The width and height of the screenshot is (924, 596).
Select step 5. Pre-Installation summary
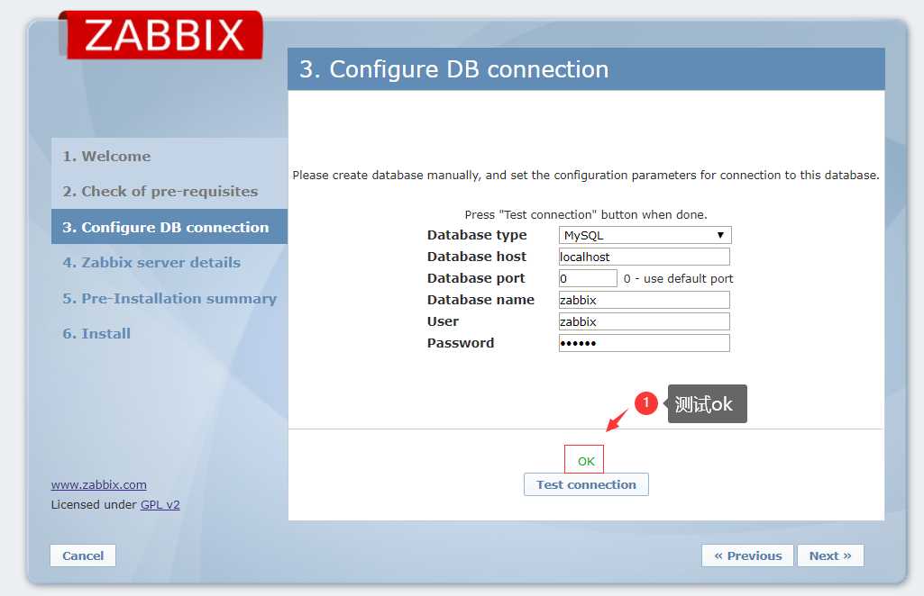tap(169, 298)
